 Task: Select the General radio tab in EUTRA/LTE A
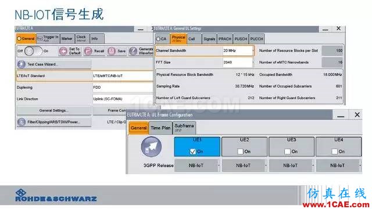click(26, 38)
